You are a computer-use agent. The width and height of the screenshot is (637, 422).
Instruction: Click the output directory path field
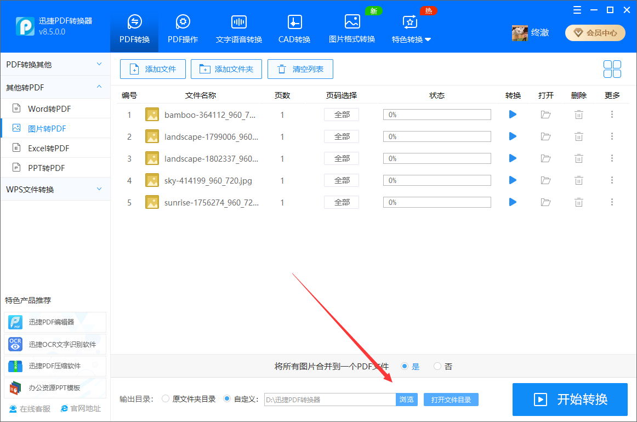pyautogui.click(x=330, y=400)
